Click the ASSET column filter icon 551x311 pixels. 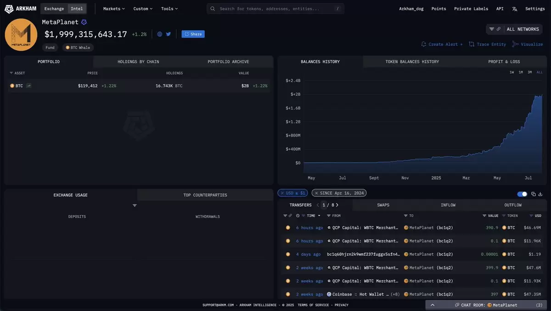[x=11, y=73]
